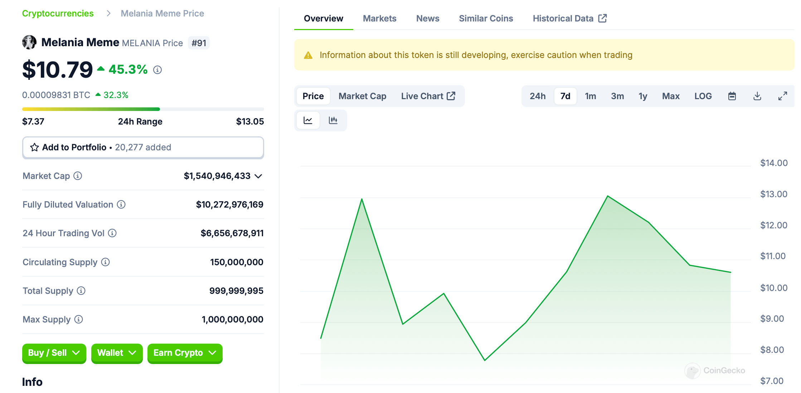Switch to candlestick chart icon

pos(333,120)
